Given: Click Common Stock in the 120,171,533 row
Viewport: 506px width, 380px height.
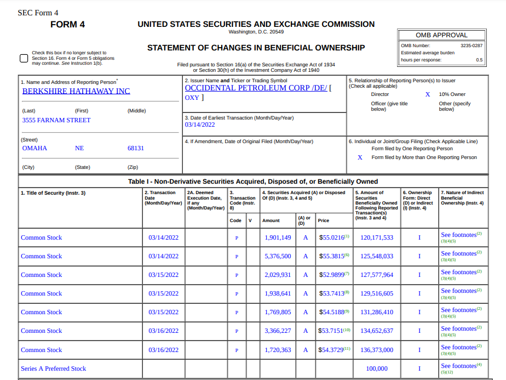Looking at the screenshot, I should [x=41, y=237].
